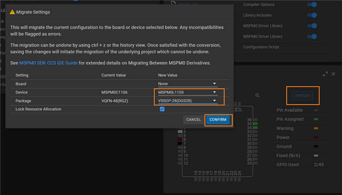
Task: Click pin 25 on the chip diagram
Action: coord(255,163)
